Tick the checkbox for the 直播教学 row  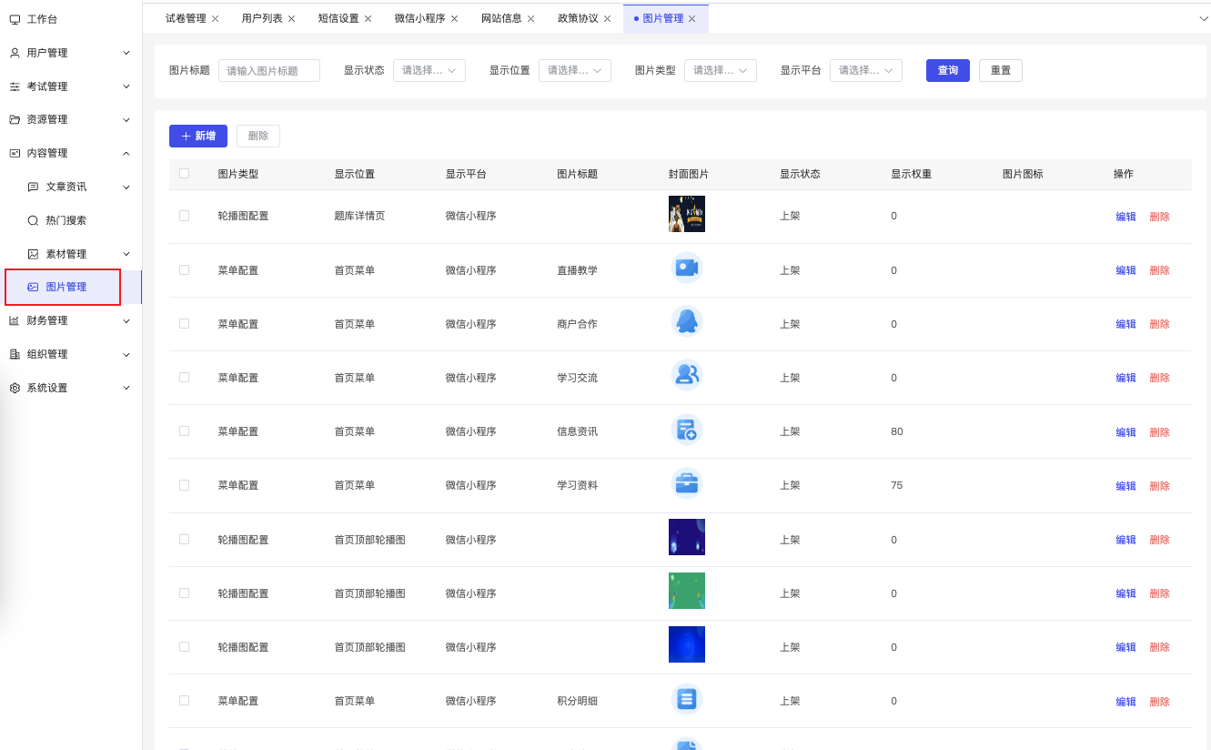[185, 269]
